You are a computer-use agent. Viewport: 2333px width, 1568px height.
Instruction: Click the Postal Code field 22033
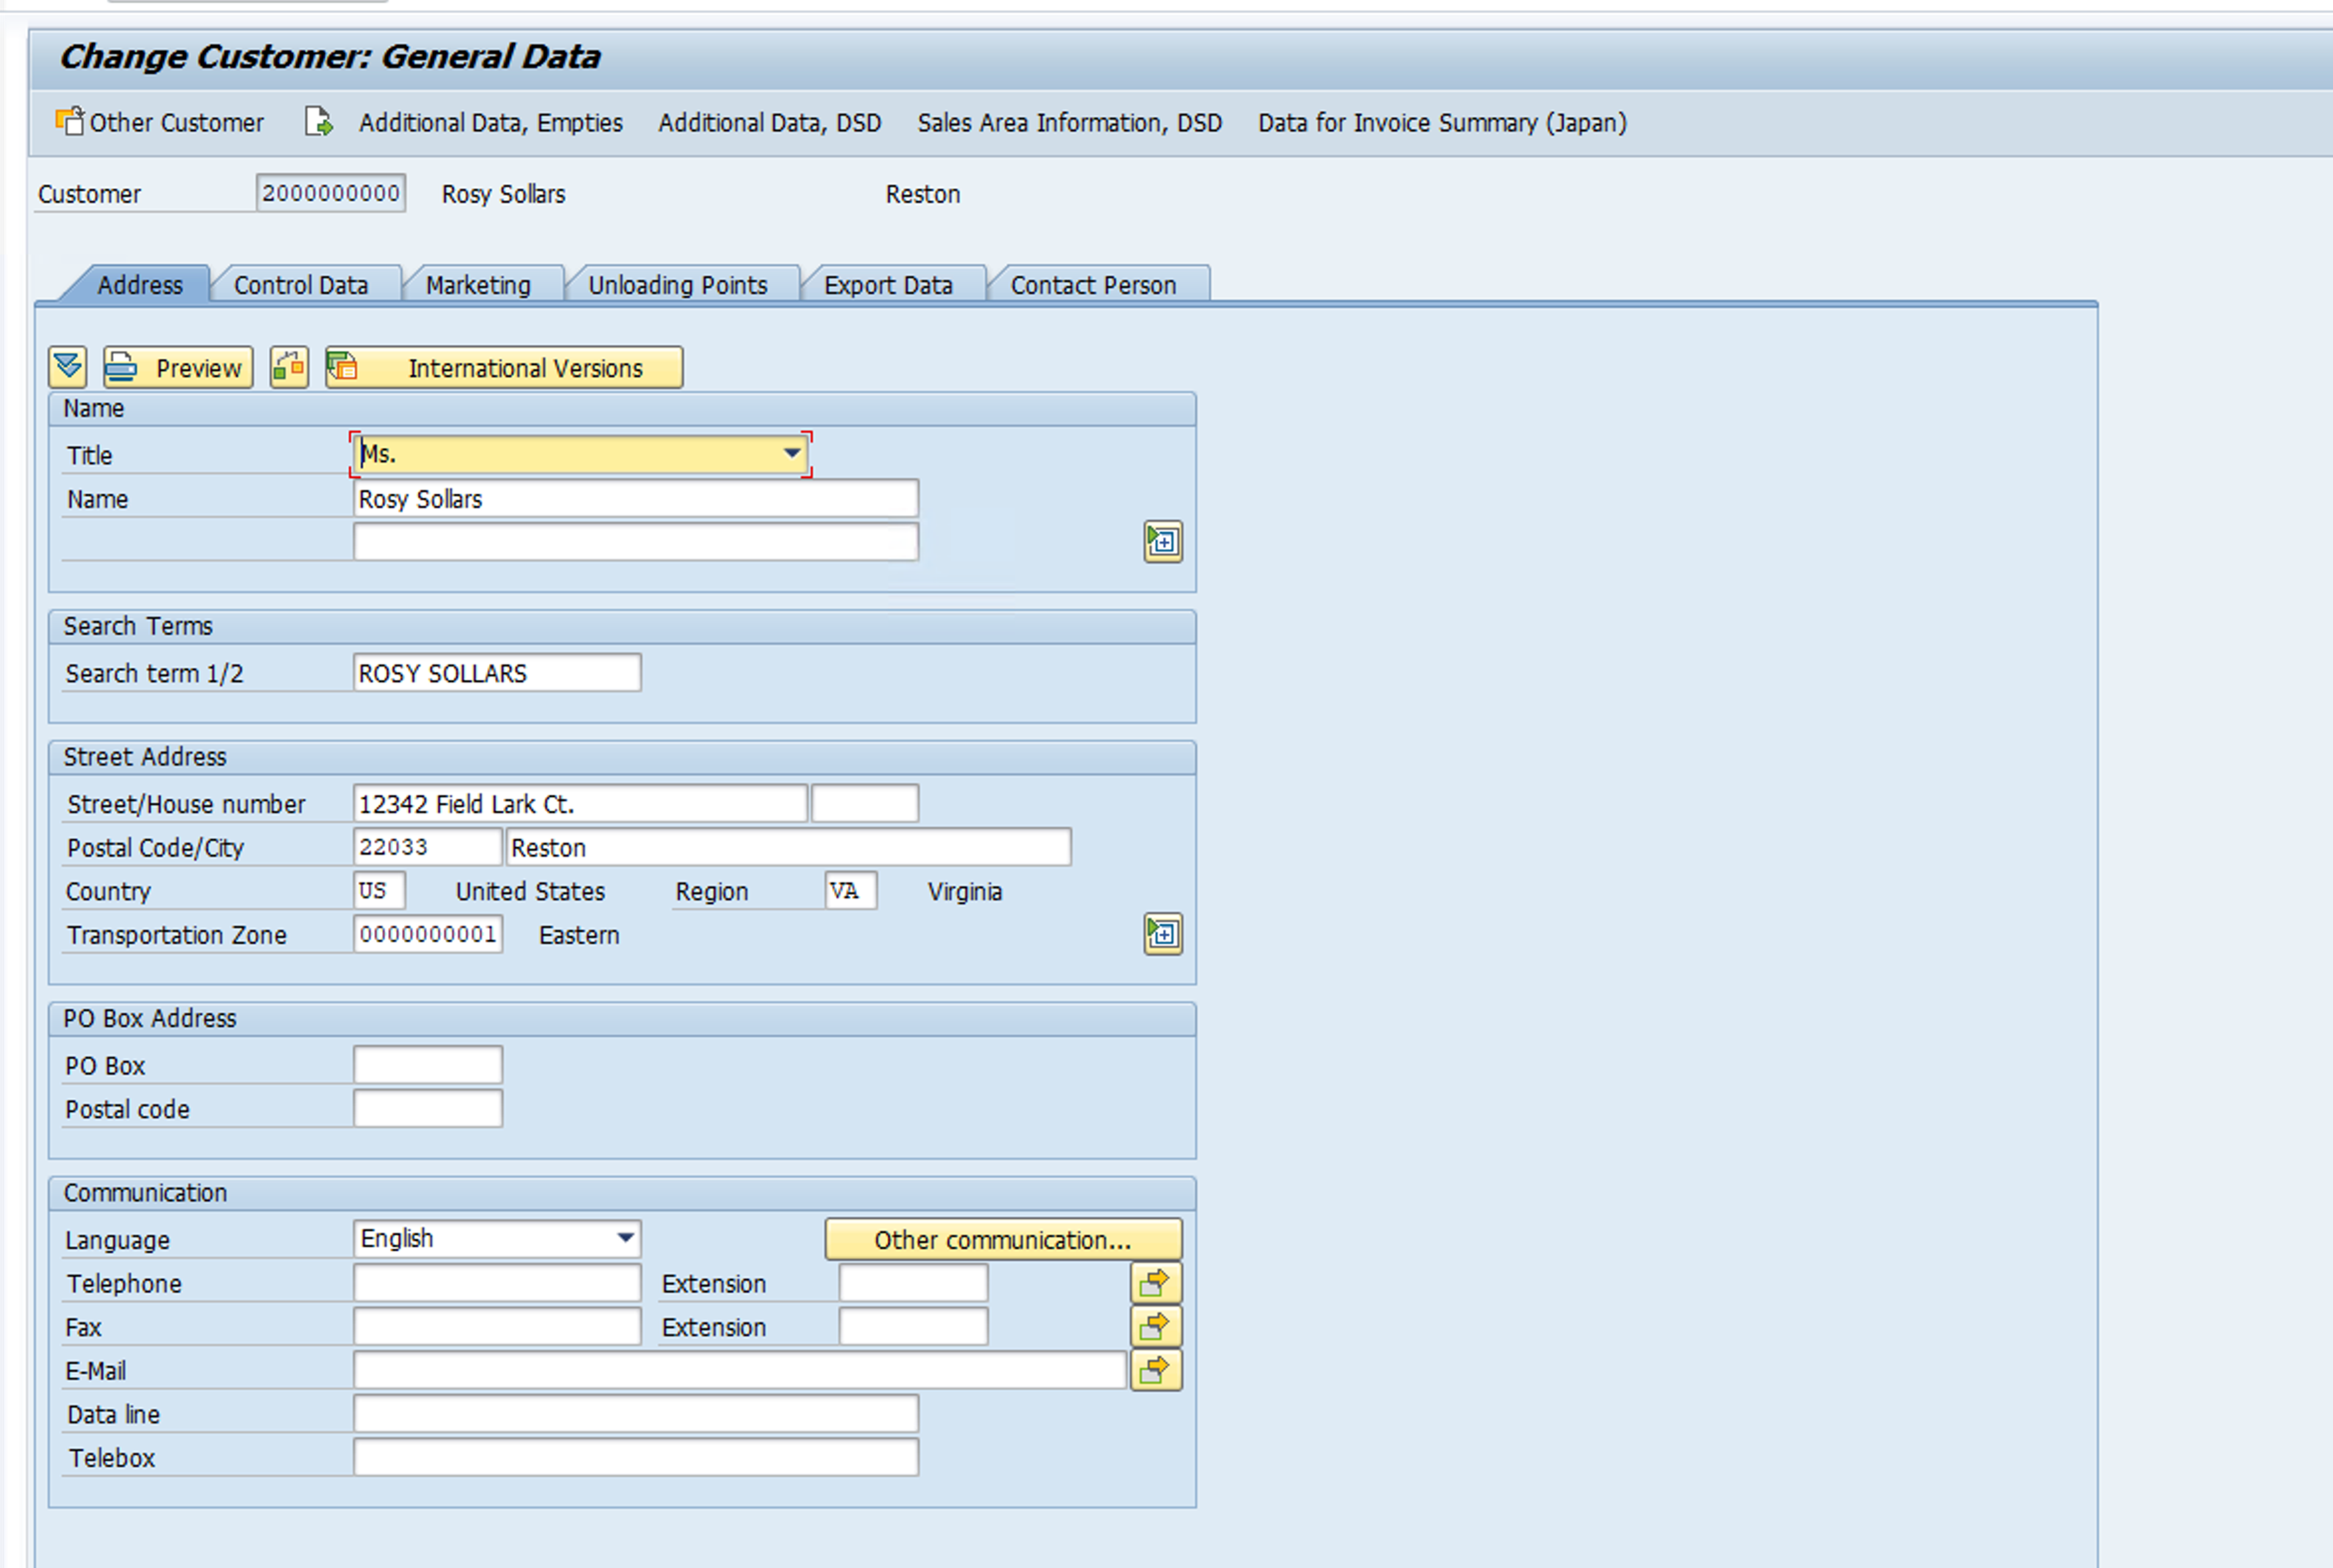[x=427, y=847]
